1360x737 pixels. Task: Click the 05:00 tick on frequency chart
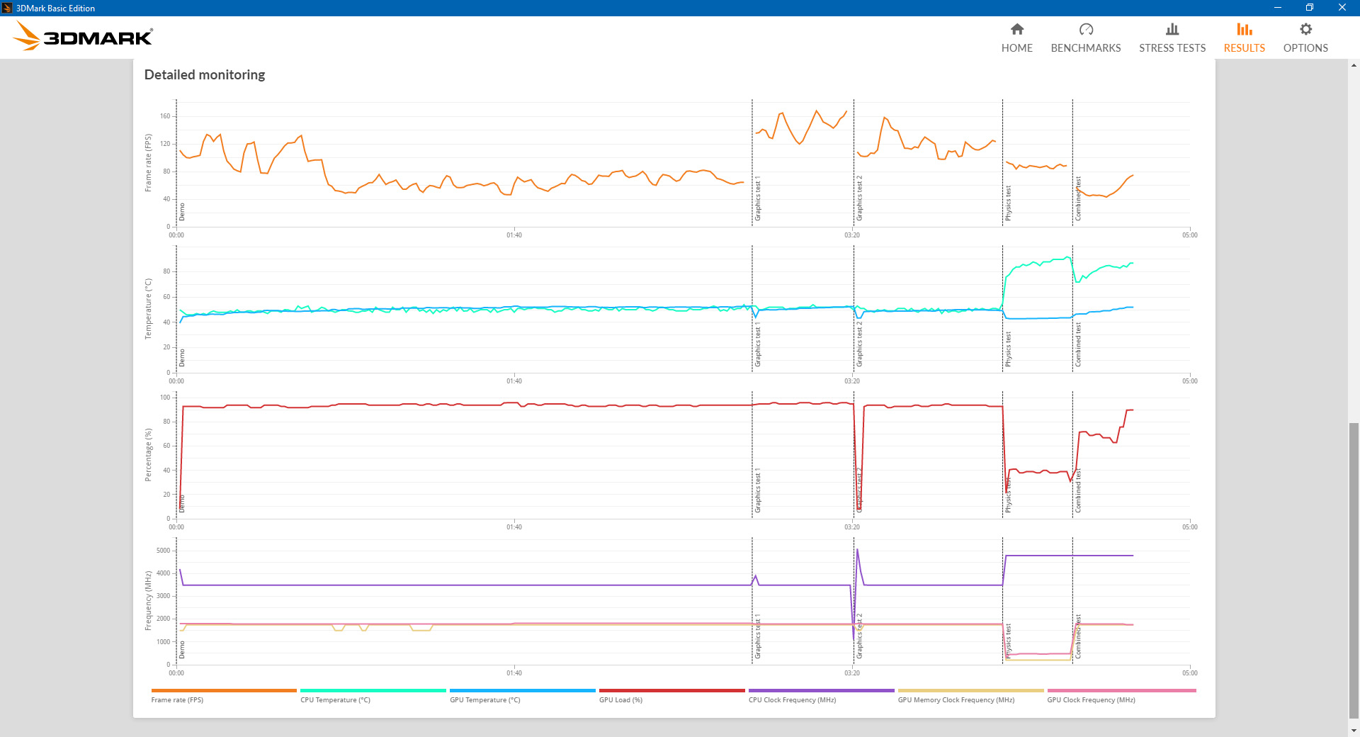[1190, 673]
